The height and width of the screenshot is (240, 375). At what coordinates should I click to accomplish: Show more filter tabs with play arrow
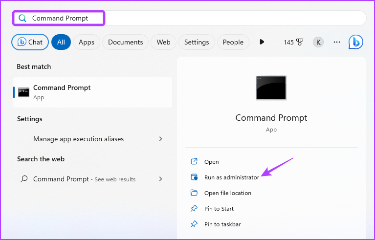coord(262,42)
